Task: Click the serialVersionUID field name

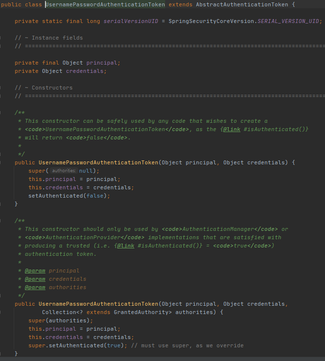Action: pos(131,21)
